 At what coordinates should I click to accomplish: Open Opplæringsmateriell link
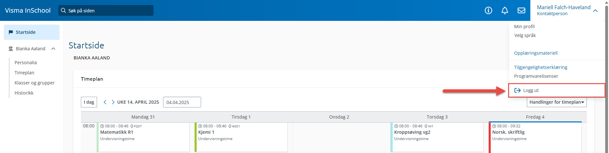click(x=536, y=53)
